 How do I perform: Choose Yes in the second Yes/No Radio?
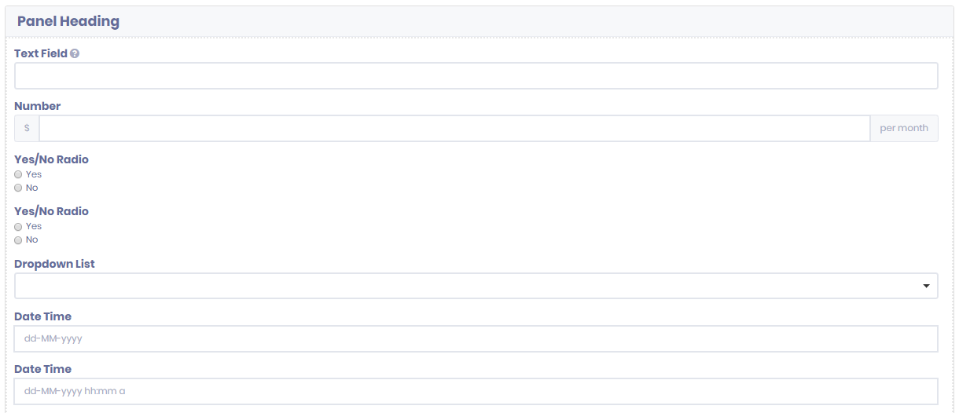pyautogui.click(x=18, y=226)
